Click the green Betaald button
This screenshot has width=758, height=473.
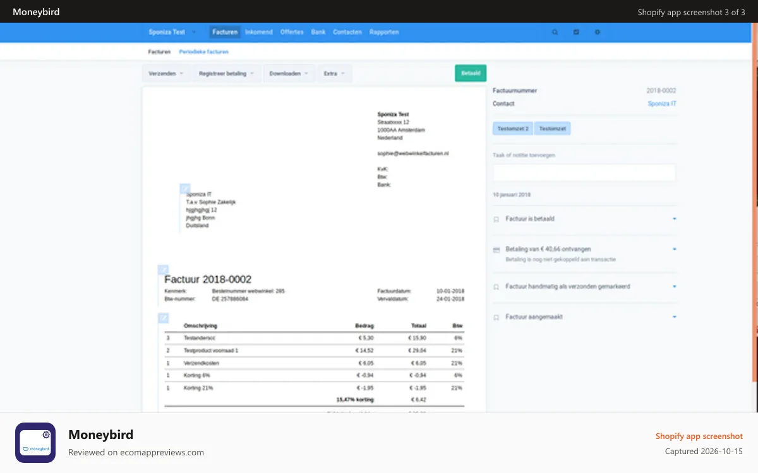coord(471,74)
